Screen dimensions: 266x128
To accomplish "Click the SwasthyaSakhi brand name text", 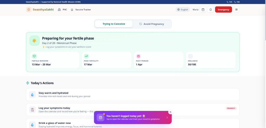I will coord(43,10).
